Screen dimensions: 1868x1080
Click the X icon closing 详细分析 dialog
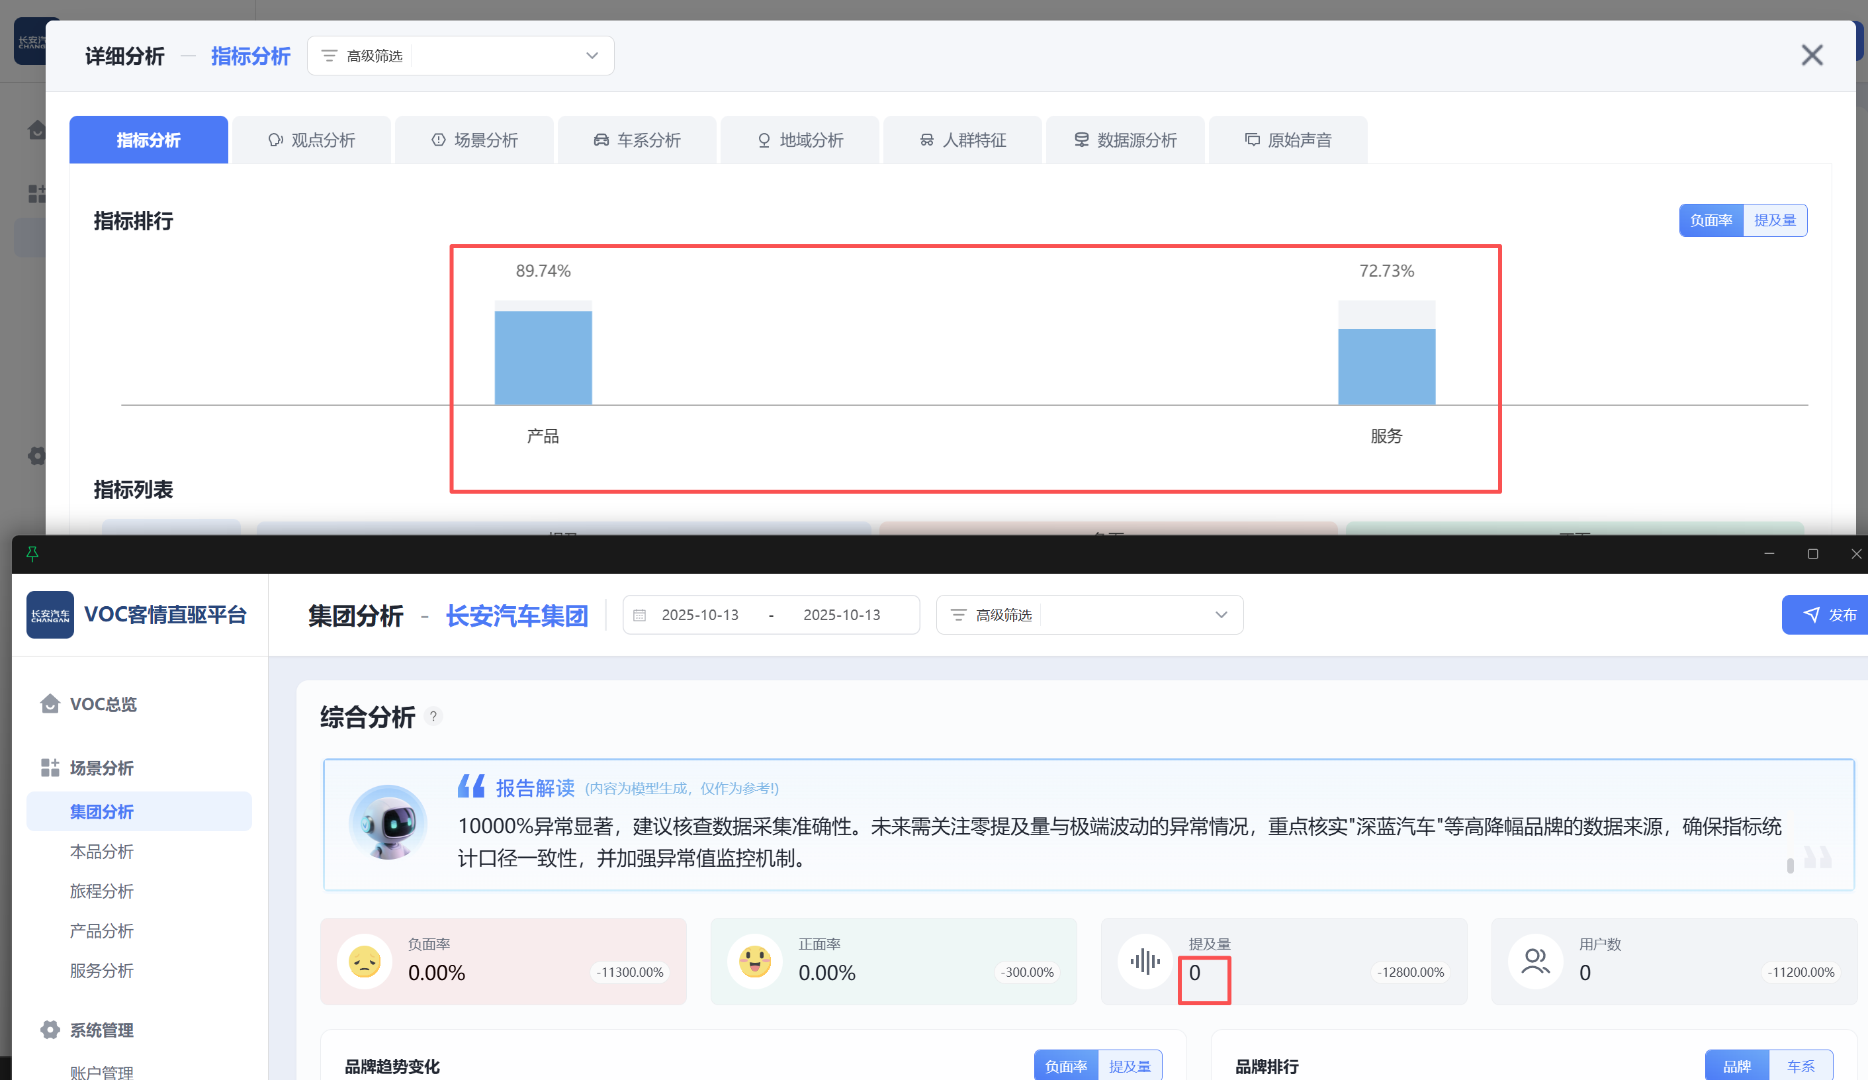pyautogui.click(x=1812, y=55)
